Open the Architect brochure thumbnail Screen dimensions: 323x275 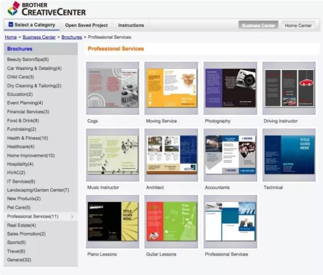(171, 154)
